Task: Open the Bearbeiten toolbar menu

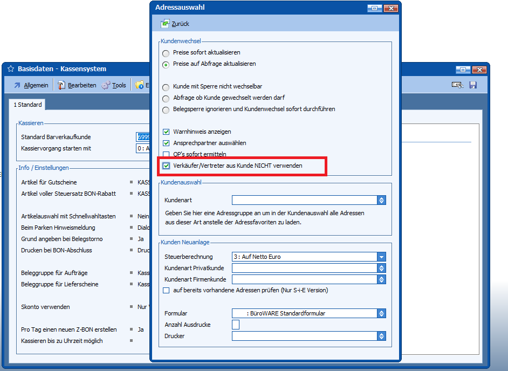Action: coord(78,85)
